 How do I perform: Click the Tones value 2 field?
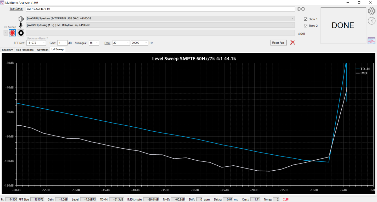(x=276, y=199)
